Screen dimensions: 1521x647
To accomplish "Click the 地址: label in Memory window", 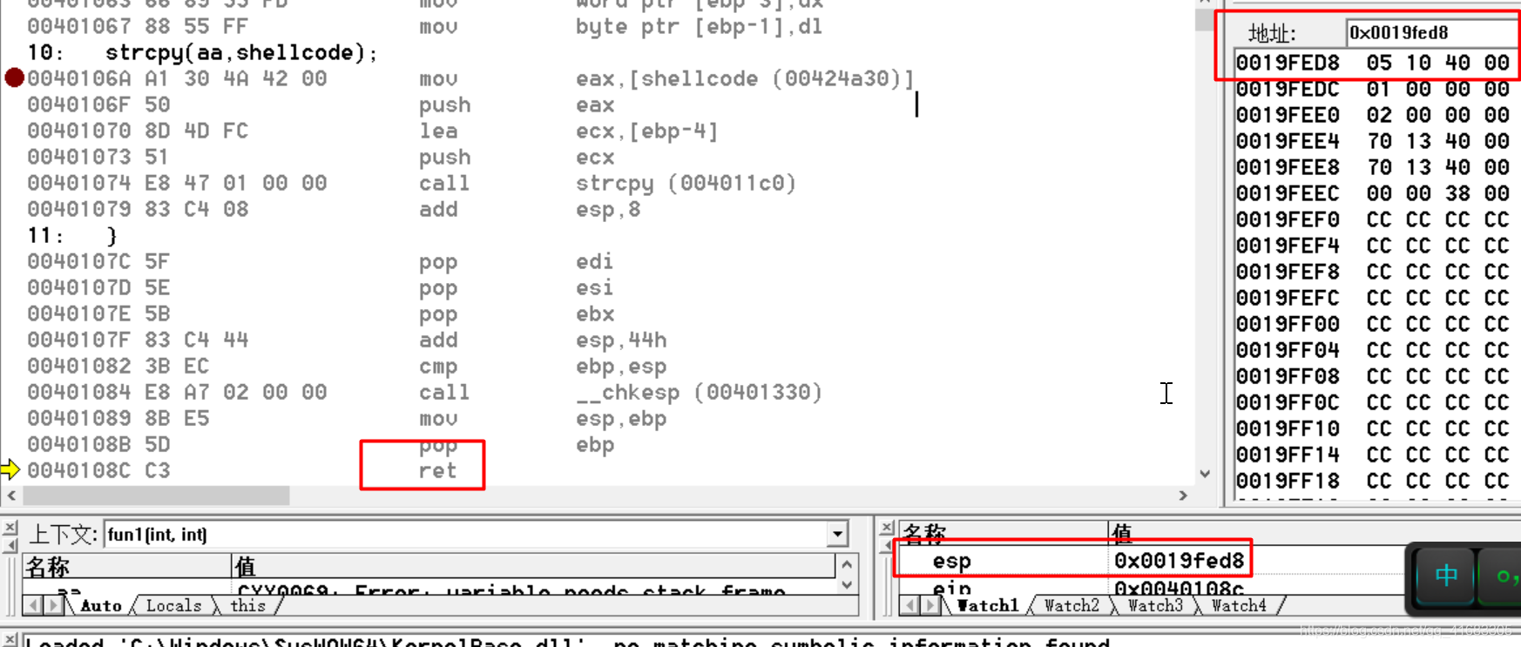I will coord(1272,33).
